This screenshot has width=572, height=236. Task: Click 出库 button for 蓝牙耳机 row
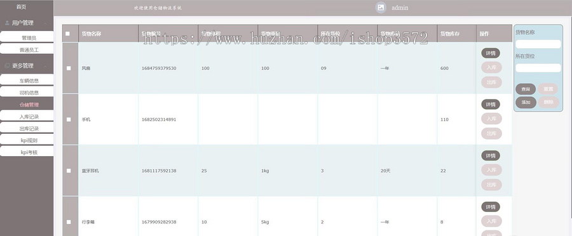[491, 185]
